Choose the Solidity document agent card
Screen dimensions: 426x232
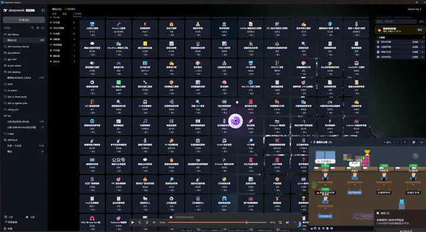point(250,28)
